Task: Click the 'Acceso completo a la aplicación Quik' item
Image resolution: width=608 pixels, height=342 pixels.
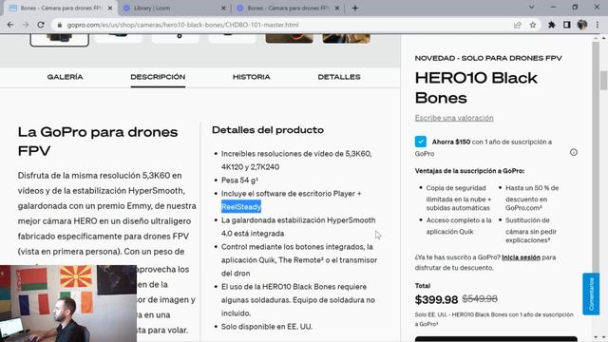Action: click(459, 226)
